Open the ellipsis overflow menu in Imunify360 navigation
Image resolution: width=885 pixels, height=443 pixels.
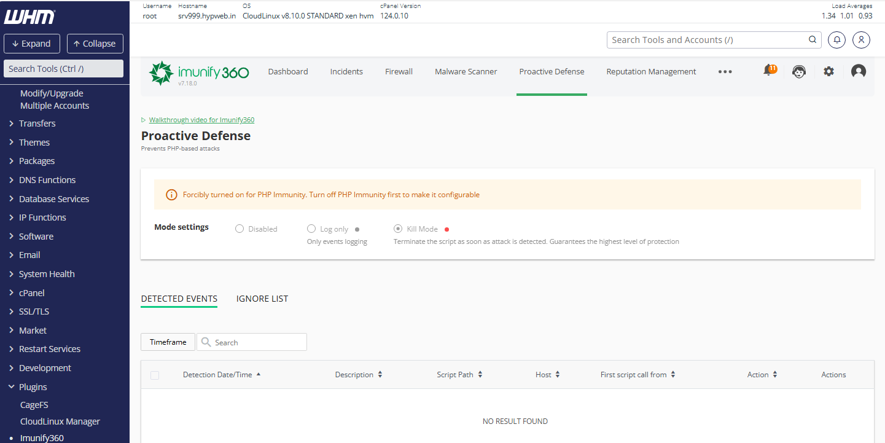725,71
